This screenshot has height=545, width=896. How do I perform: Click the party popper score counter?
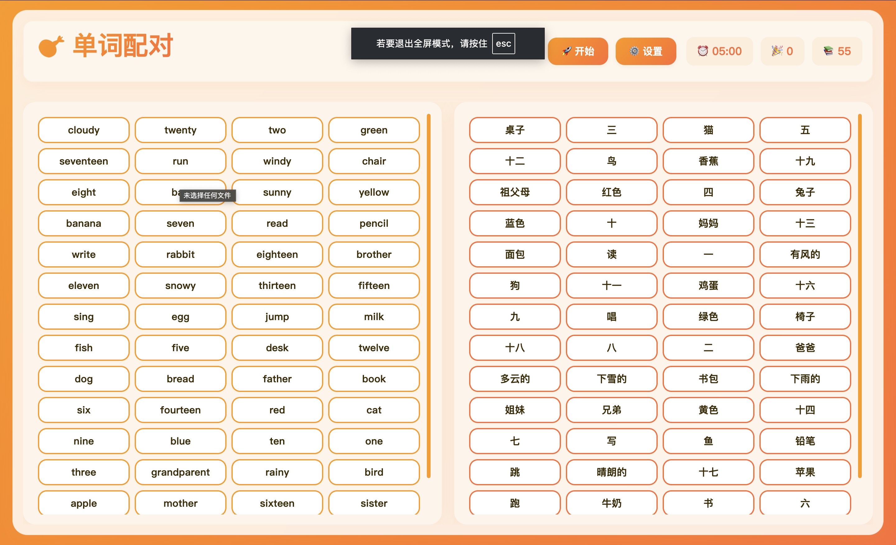tap(782, 51)
